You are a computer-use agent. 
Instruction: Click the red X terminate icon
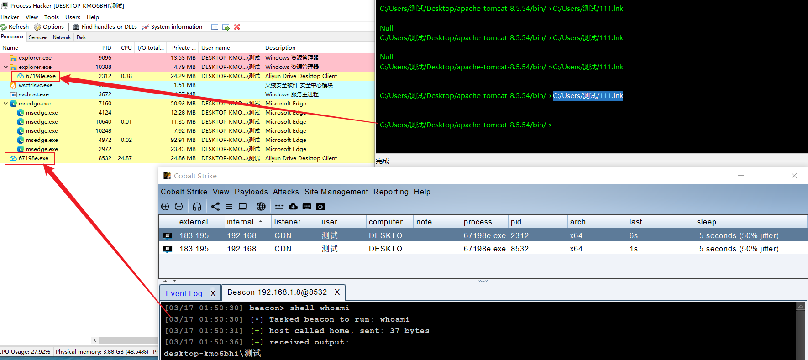(x=237, y=27)
